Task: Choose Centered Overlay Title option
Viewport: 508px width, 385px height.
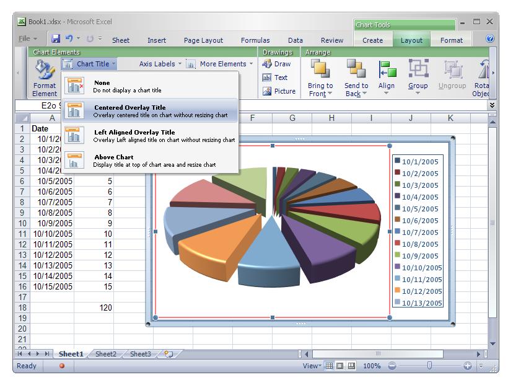Action: 151,110
